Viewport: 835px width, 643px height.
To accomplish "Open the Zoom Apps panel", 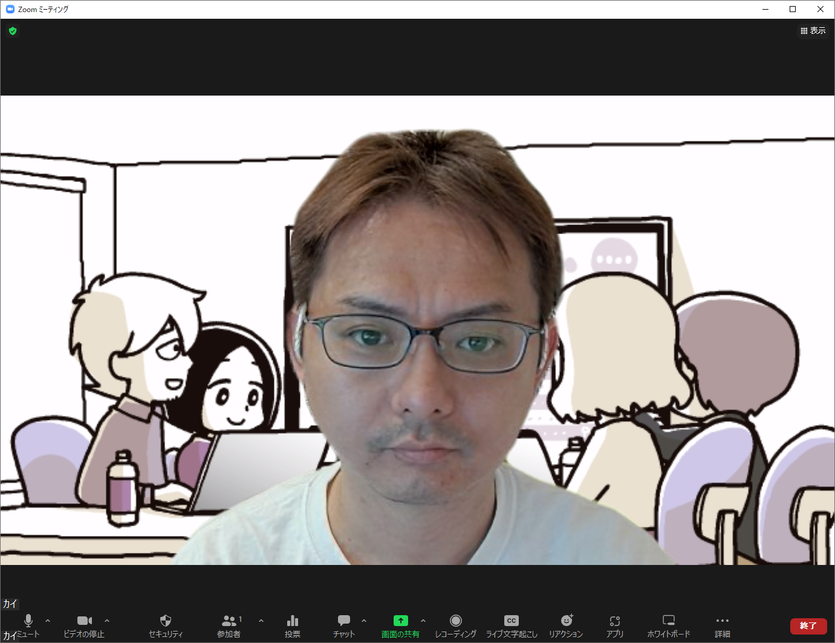I will (615, 624).
